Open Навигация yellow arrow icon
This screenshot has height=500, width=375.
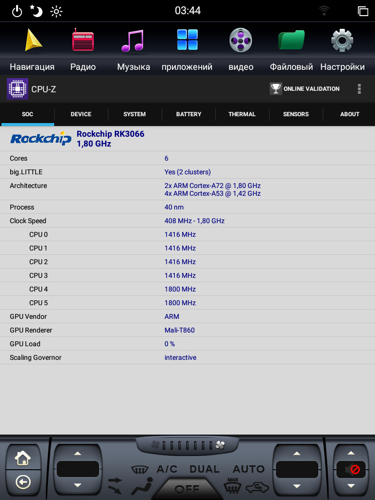(33, 40)
